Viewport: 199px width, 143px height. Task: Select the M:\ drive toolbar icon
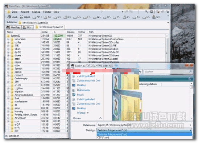pos(156,17)
